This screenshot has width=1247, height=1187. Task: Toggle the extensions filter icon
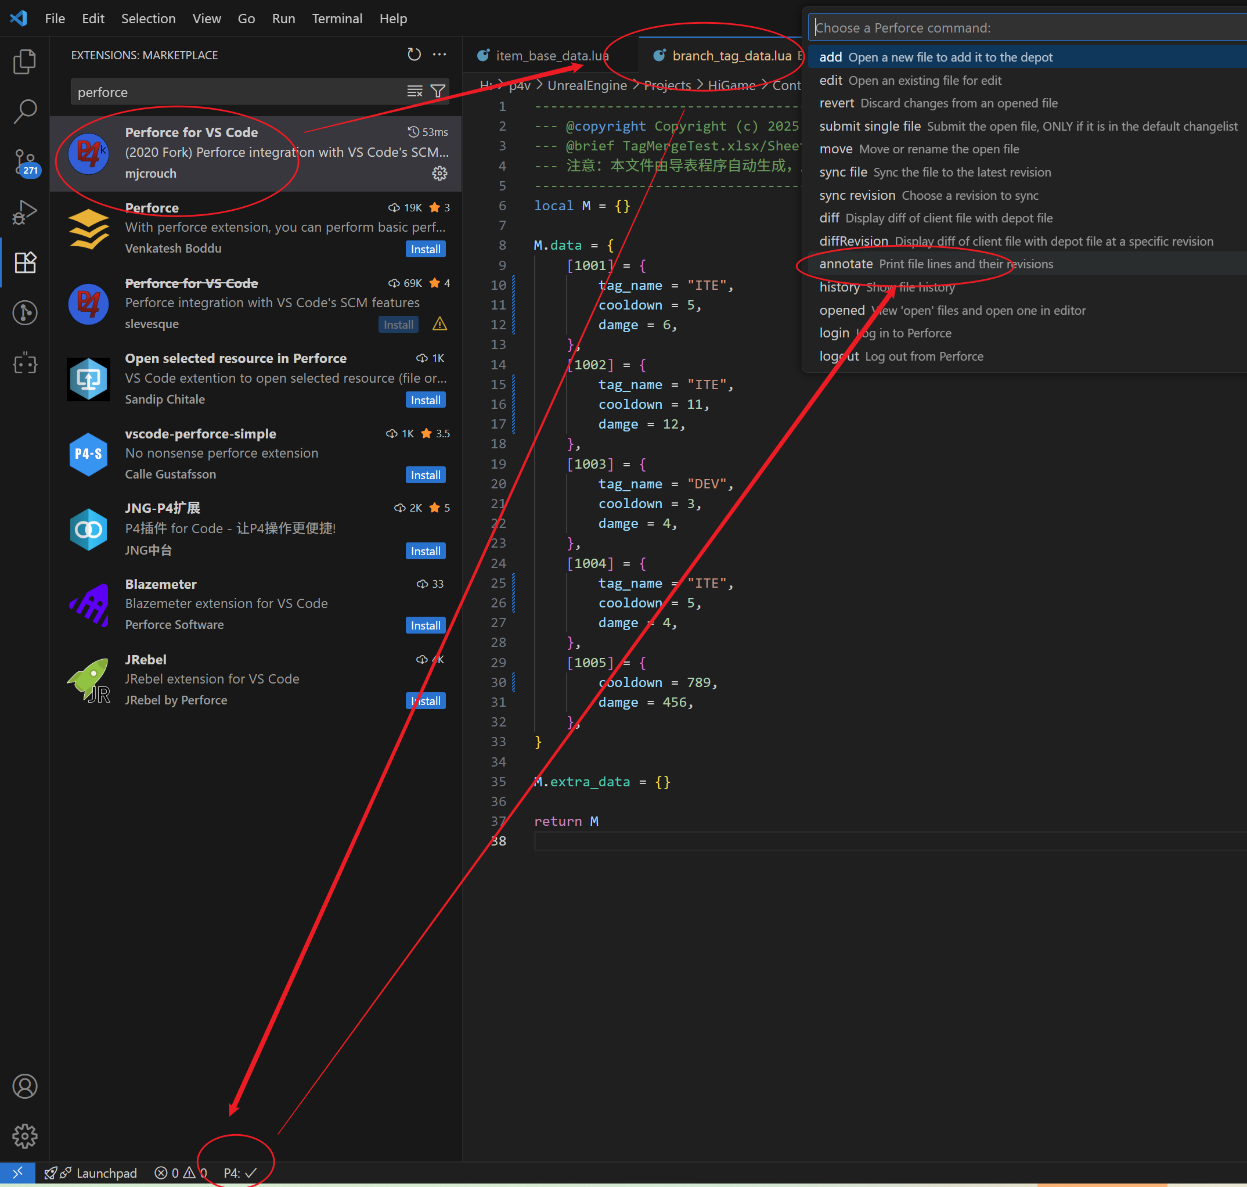click(438, 91)
